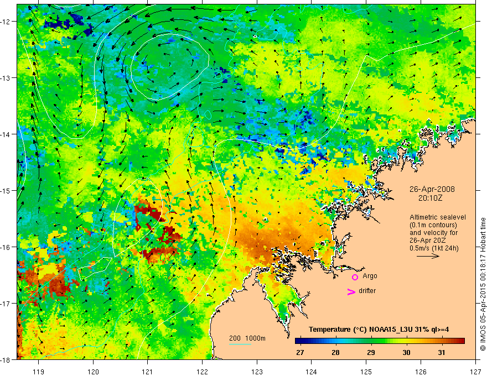The width and height of the screenshot is (487, 376).
Task: Click the 'and velocity for' caption line
Action: click(433, 233)
